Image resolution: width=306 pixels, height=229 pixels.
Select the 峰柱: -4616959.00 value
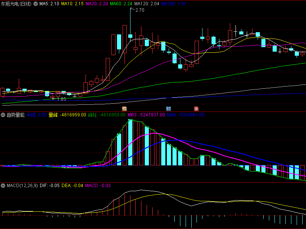107,115
